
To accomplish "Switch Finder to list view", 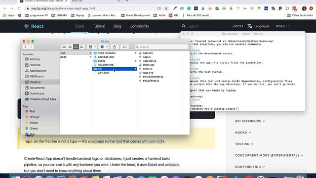I will click(70, 47).
